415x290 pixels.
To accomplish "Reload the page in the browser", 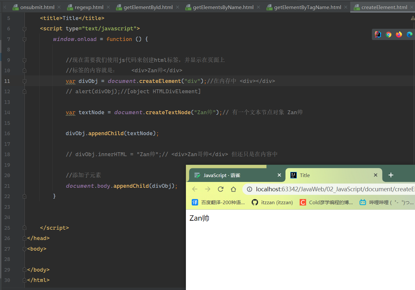I will coord(220,189).
